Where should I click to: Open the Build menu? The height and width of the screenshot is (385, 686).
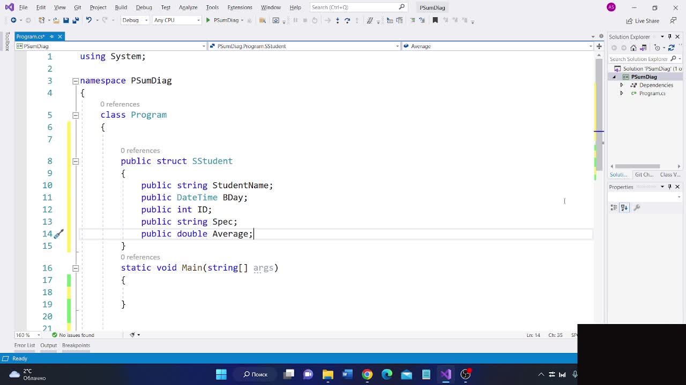tap(121, 7)
